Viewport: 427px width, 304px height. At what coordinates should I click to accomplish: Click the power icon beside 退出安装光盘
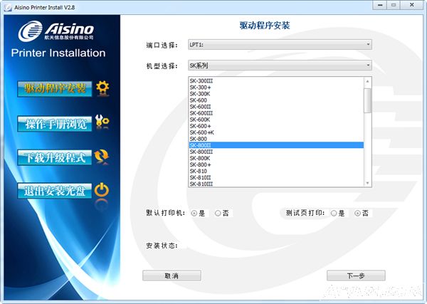(102, 190)
